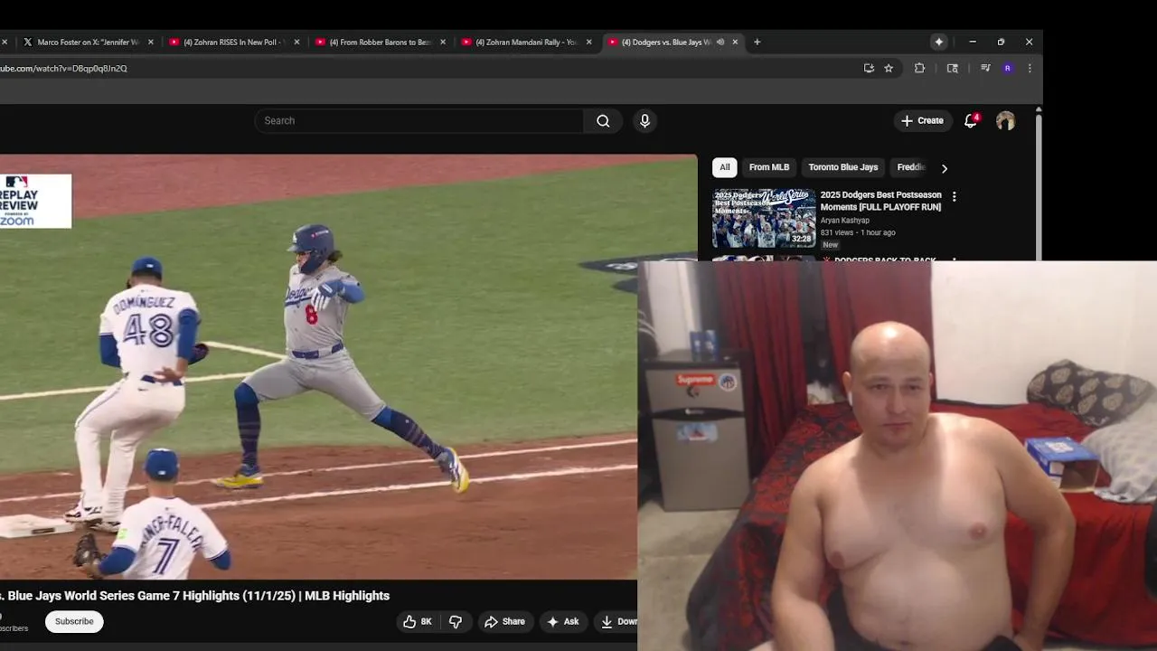Open Aryan Kashyap channel link

[845, 221]
